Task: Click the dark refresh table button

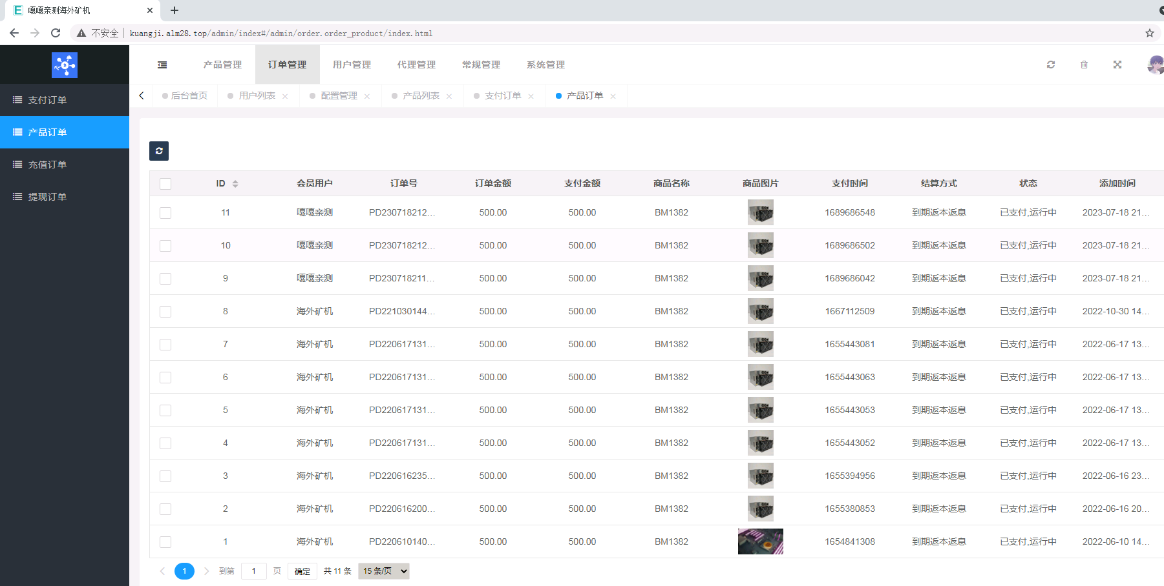Action: [x=159, y=151]
